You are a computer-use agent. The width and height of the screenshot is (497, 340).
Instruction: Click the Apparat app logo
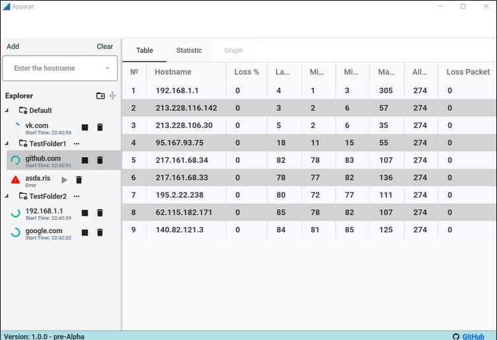pyautogui.click(x=7, y=7)
